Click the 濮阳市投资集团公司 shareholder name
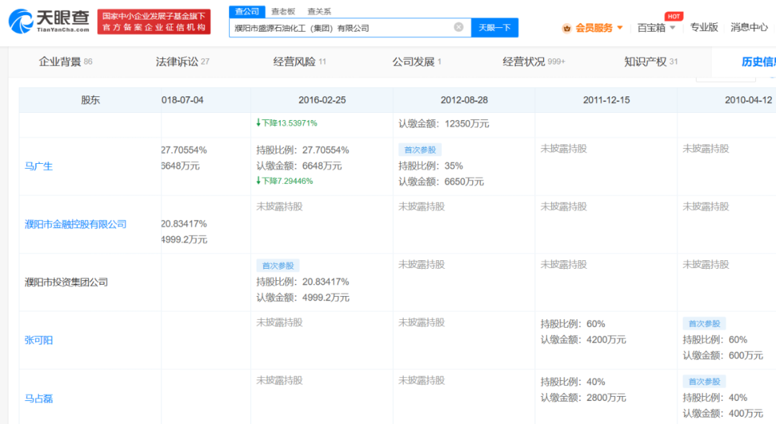The image size is (776, 424). (66, 282)
